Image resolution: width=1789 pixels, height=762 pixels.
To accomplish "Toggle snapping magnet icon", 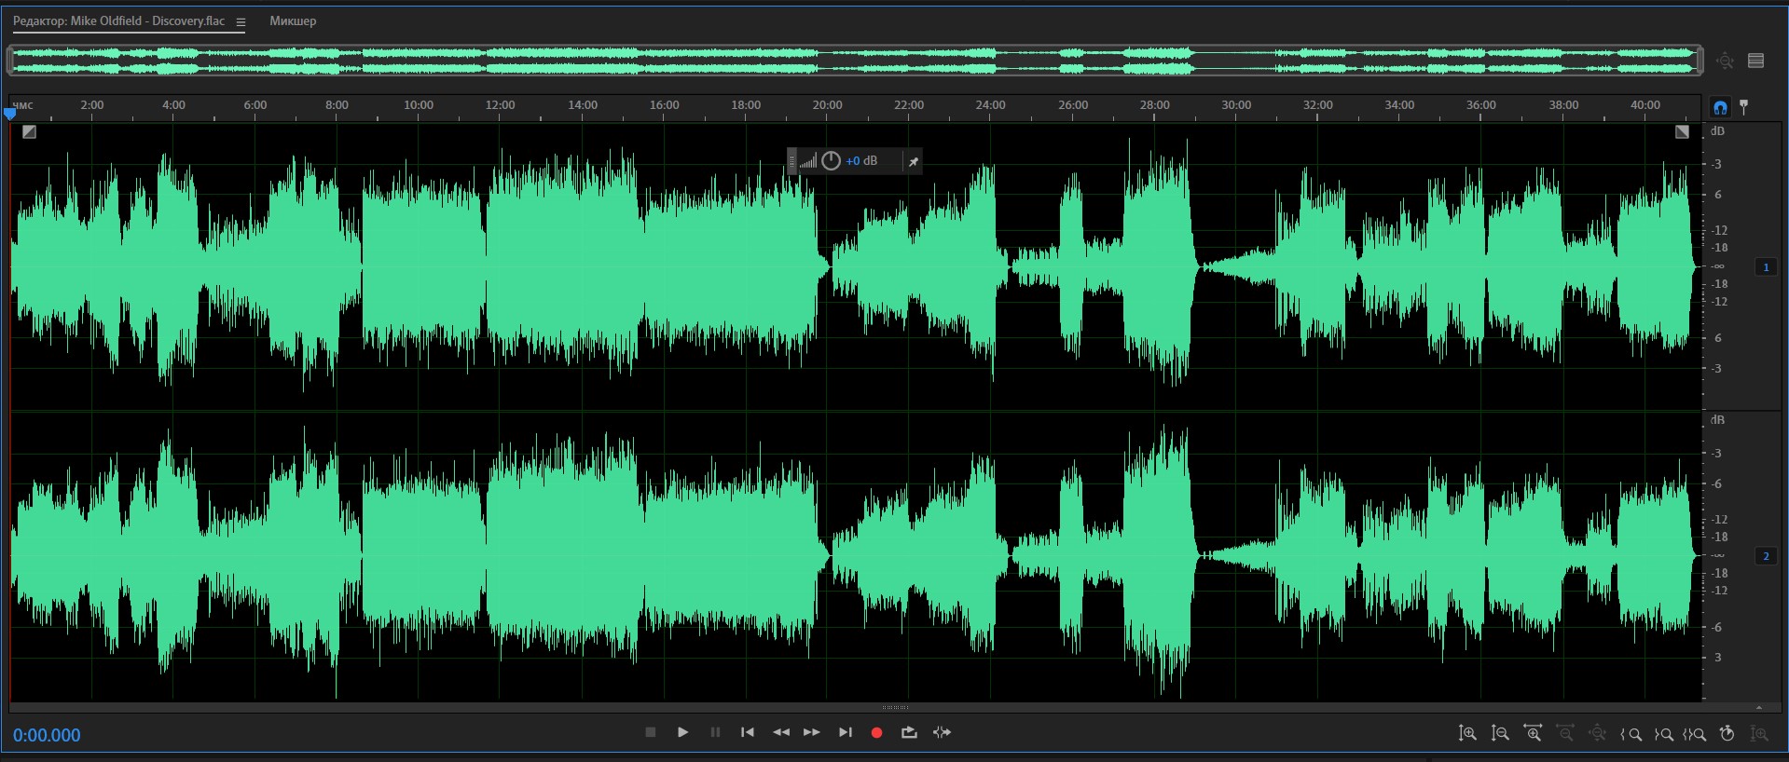I will pyautogui.click(x=1720, y=107).
